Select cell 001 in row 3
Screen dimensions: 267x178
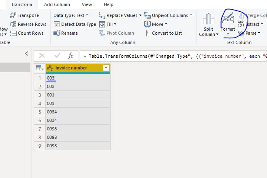pos(78,95)
